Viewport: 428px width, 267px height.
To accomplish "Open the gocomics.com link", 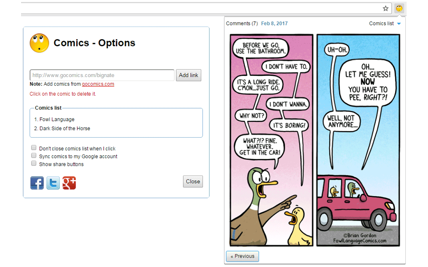I will (x=98, y=84).
